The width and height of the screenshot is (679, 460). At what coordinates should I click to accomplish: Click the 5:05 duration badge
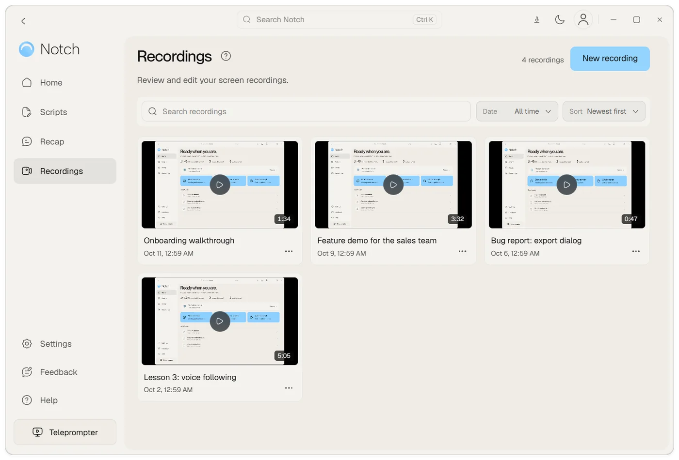284,355
